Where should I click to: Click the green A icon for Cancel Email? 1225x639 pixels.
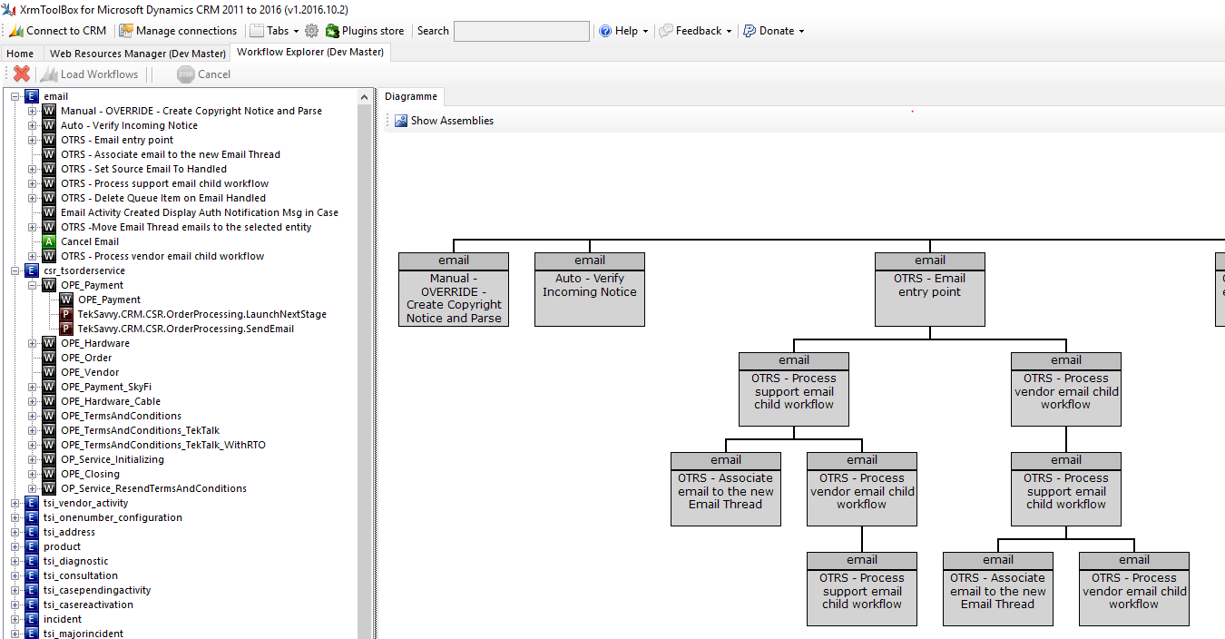pos(49,241)
